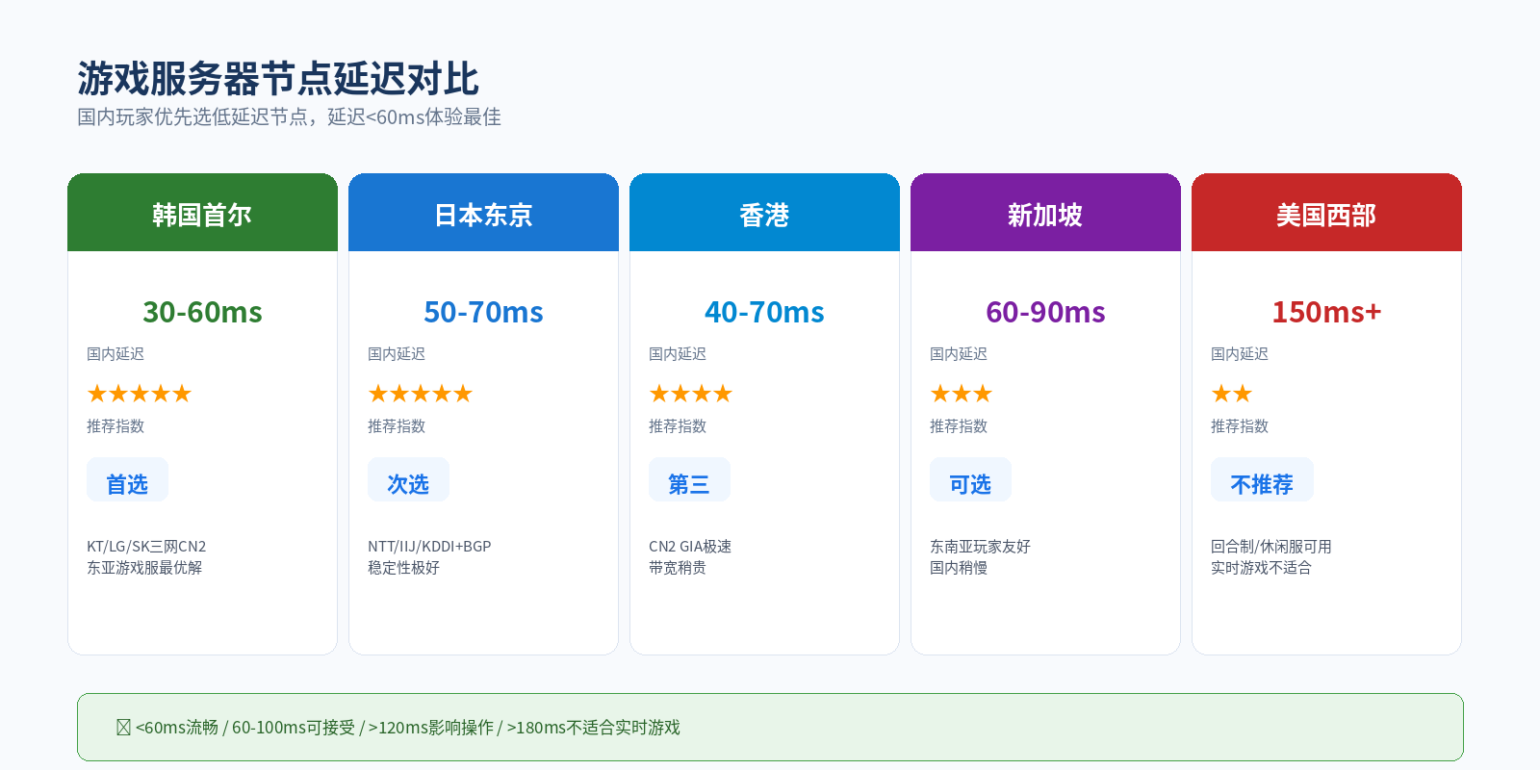Image resolution: width=1540 pixels, height=770 pixels.
Task: Click the five-star rating under 50-70ms
Action: coord(421,394)
